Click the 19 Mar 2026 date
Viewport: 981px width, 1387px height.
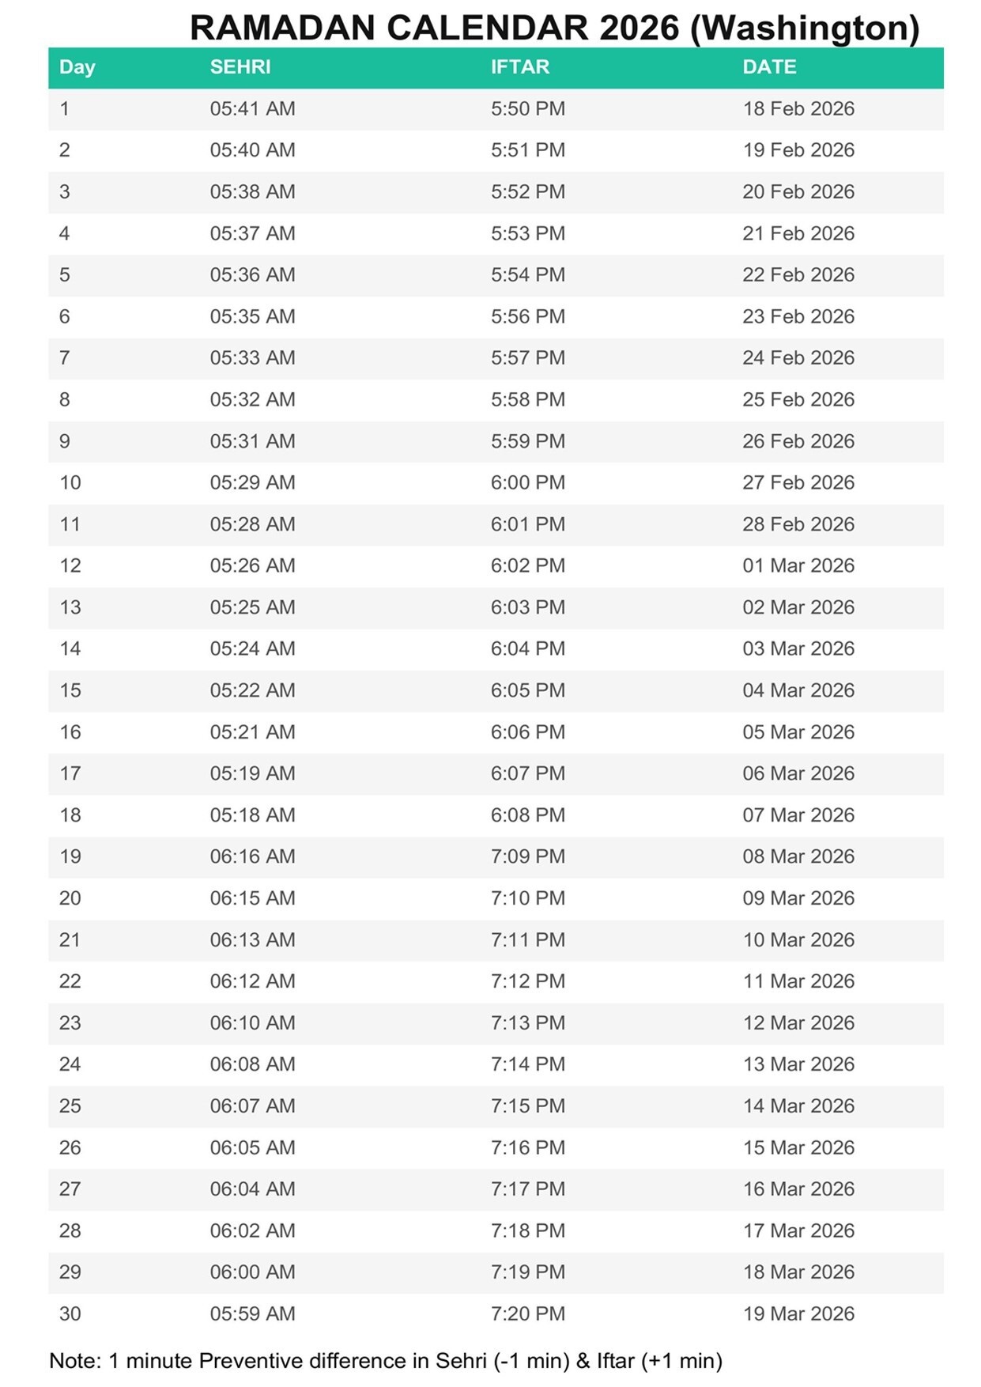click(798, 1313)
